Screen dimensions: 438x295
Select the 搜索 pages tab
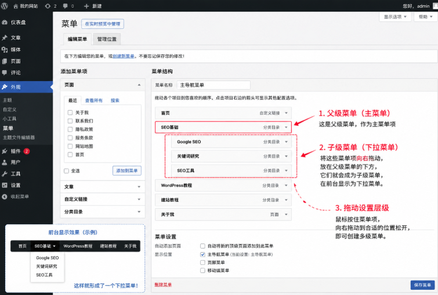115,100
